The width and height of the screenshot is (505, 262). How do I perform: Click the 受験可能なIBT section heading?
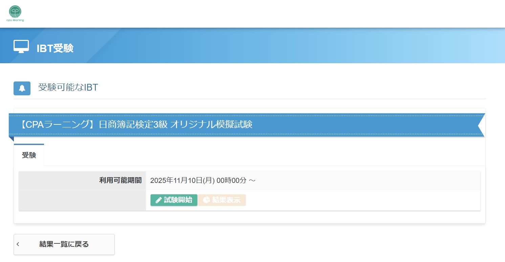[68, 88]
